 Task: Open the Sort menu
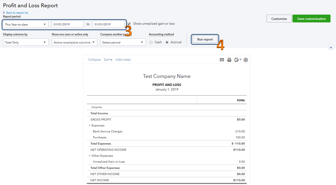[108, 60]
